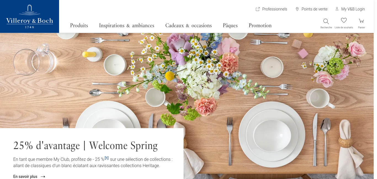Expand the Cadeaux & occasions menu
This screenshot has width=377, height=179.
189,26
